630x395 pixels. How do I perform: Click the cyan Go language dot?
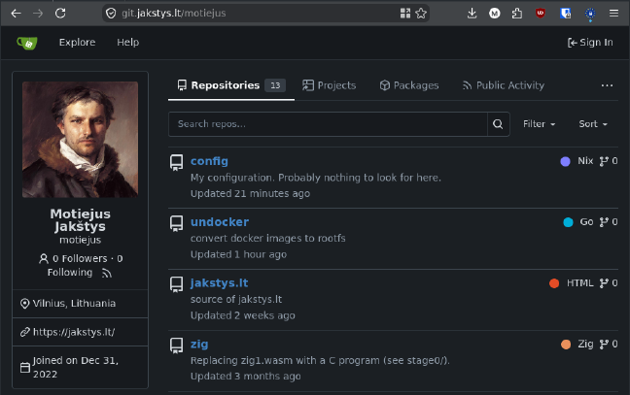click(568, 222)
